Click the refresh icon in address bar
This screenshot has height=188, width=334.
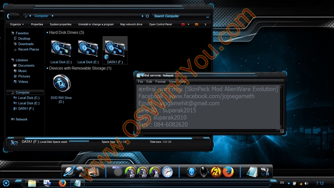[147, 16]
